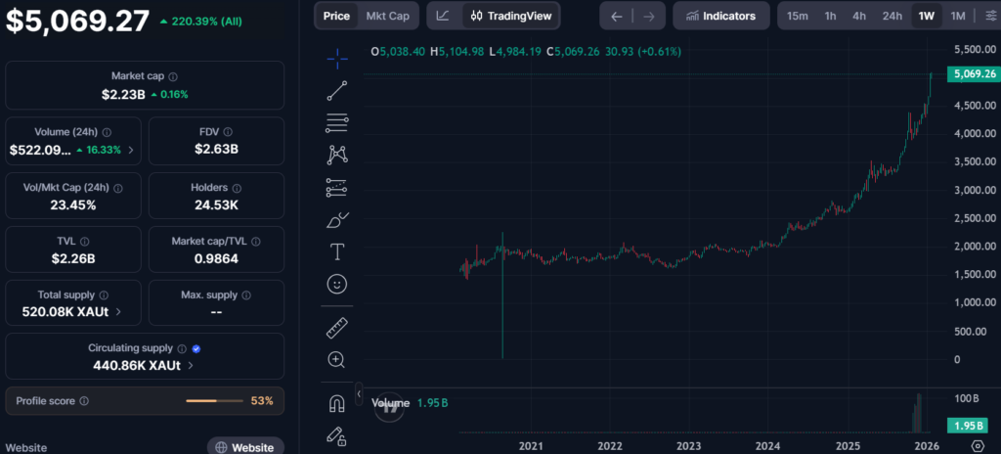Screen dimensions: 1001x454
Task: Click the Profile score progress bar
Action: pos(214,401)
